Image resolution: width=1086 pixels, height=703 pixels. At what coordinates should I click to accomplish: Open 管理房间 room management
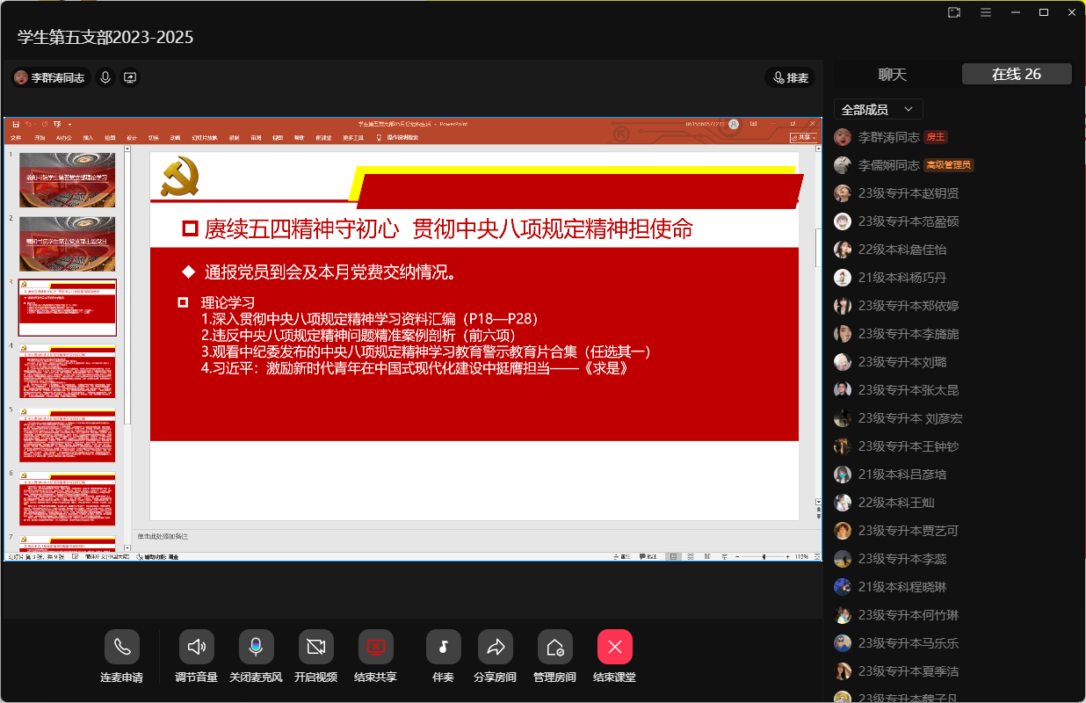click(554, 648)
